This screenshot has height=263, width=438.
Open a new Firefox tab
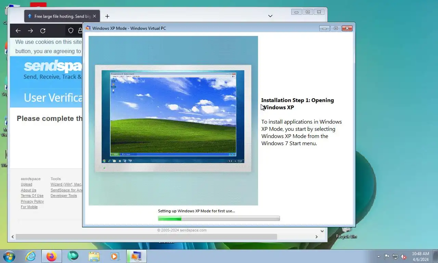coord(107,16)
